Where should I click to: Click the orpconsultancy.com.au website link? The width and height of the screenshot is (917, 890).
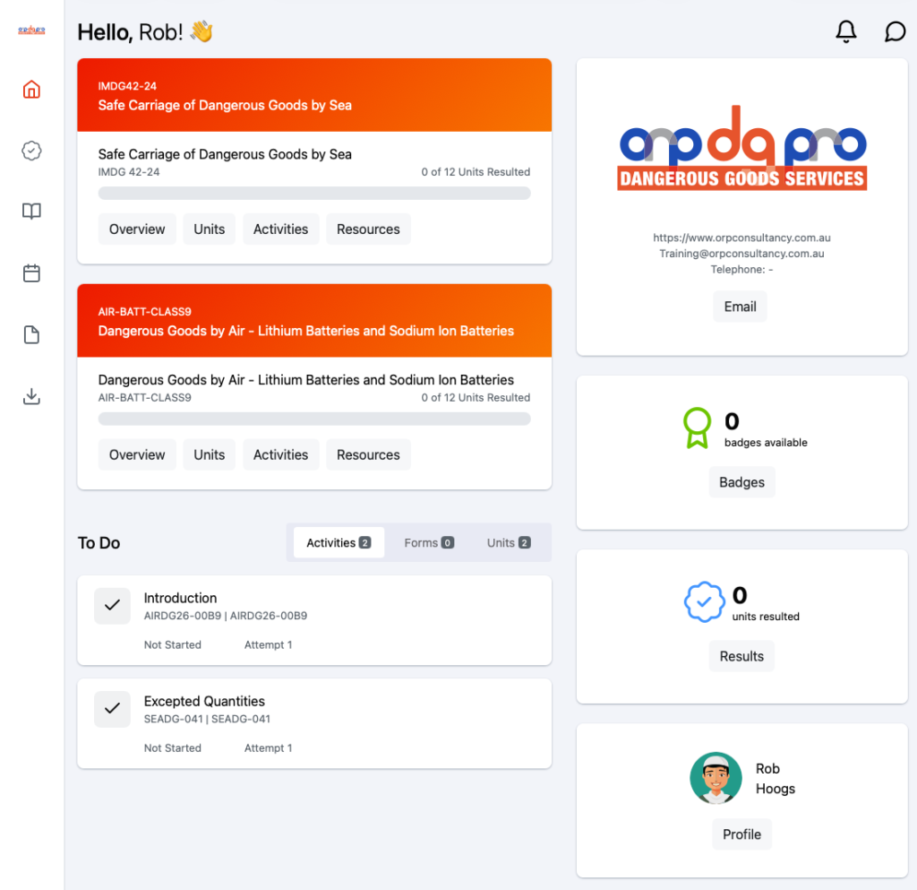[x=741, y=238]
